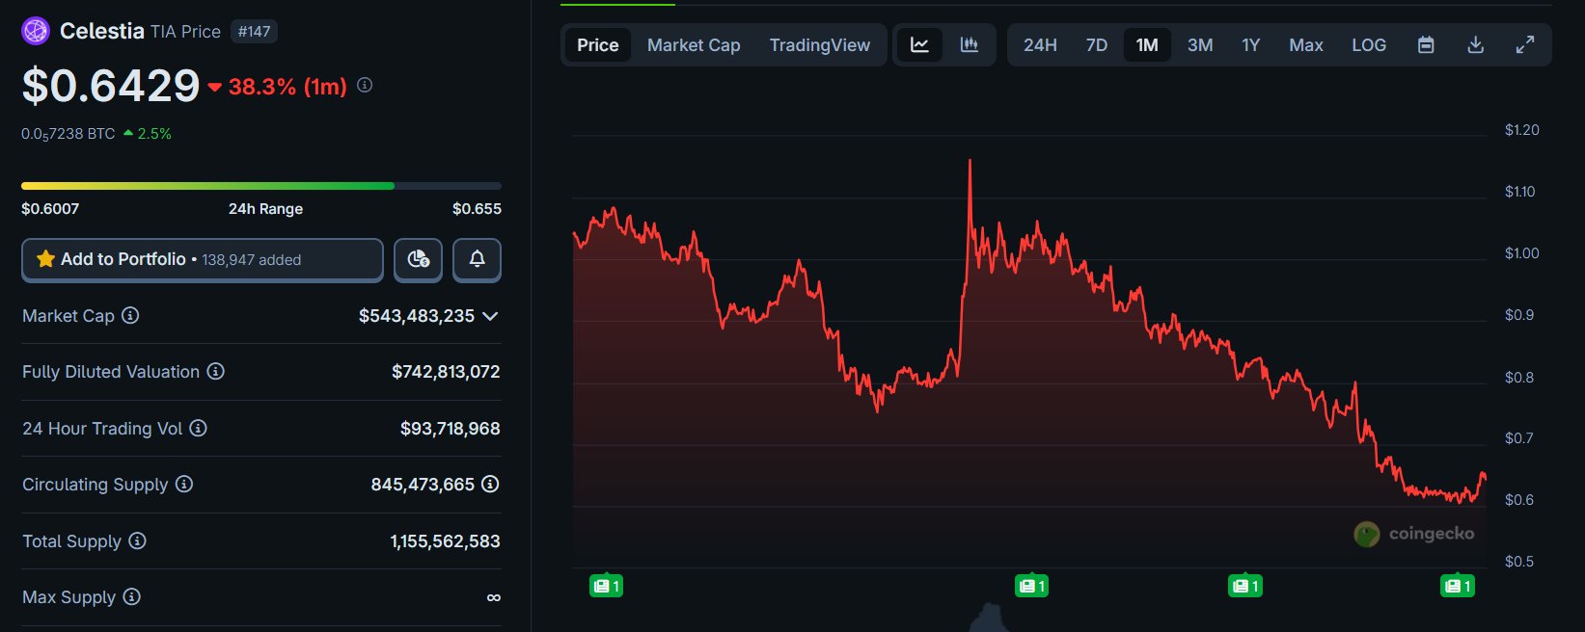Click last news marker at chart end

[1458, 585]
